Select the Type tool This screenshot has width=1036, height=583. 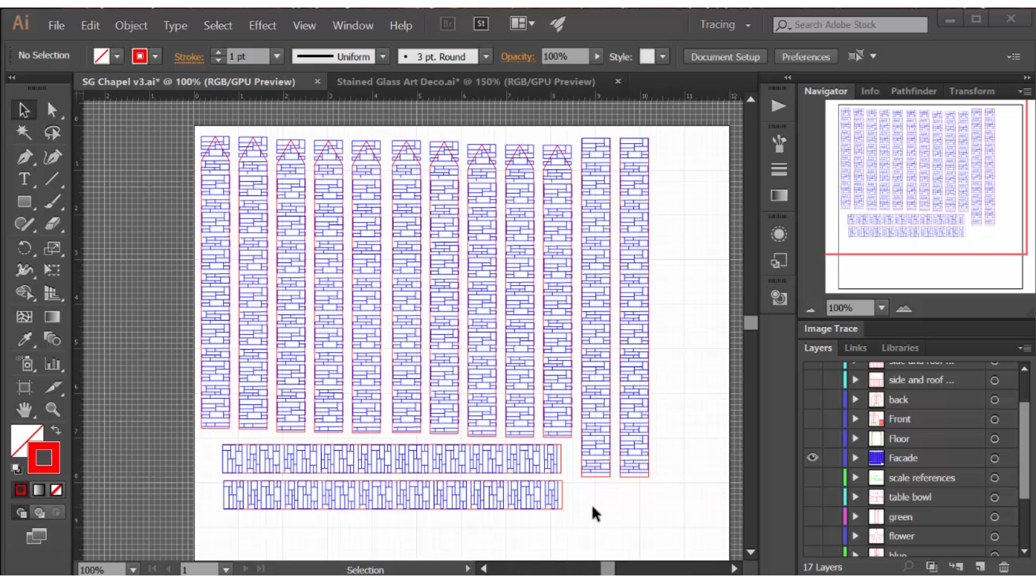click(24, 179)
